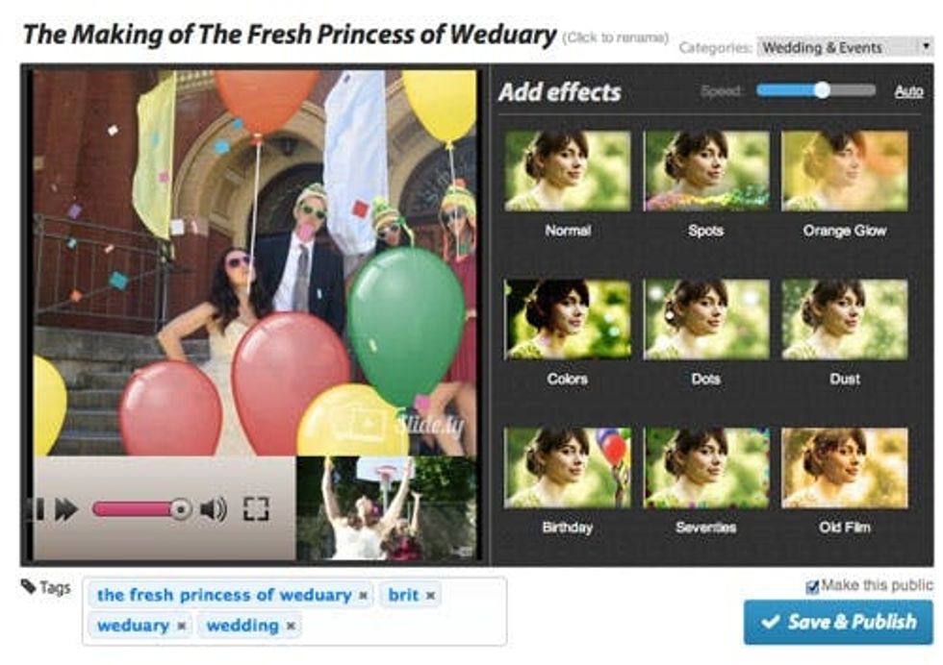The height and width of the screenshot is (665, 943).
Task: Adjust the Speed slider handle
Action: tap(822, 90)
